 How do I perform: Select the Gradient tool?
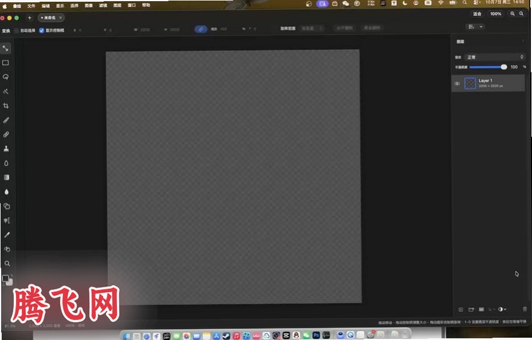pos(6,177)
